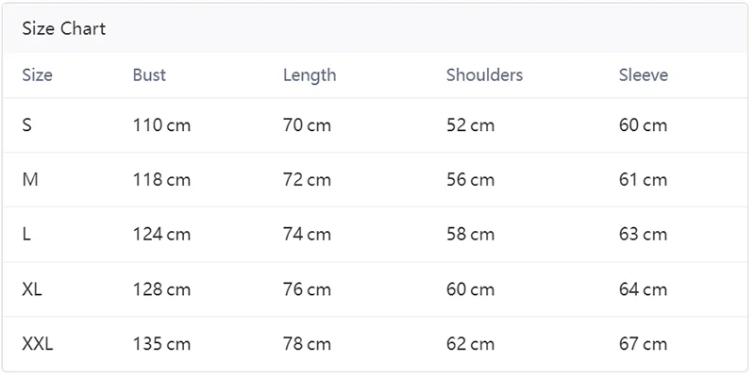Select the 52 cm shoulders value
Viewport: 755px width, 378px height.
point(470,124)
